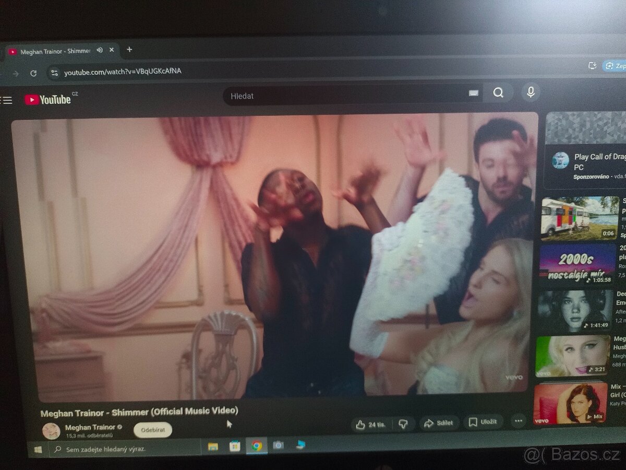
Task: Mute tab via speaker icon on tab
Action: (x=100, y=50)
